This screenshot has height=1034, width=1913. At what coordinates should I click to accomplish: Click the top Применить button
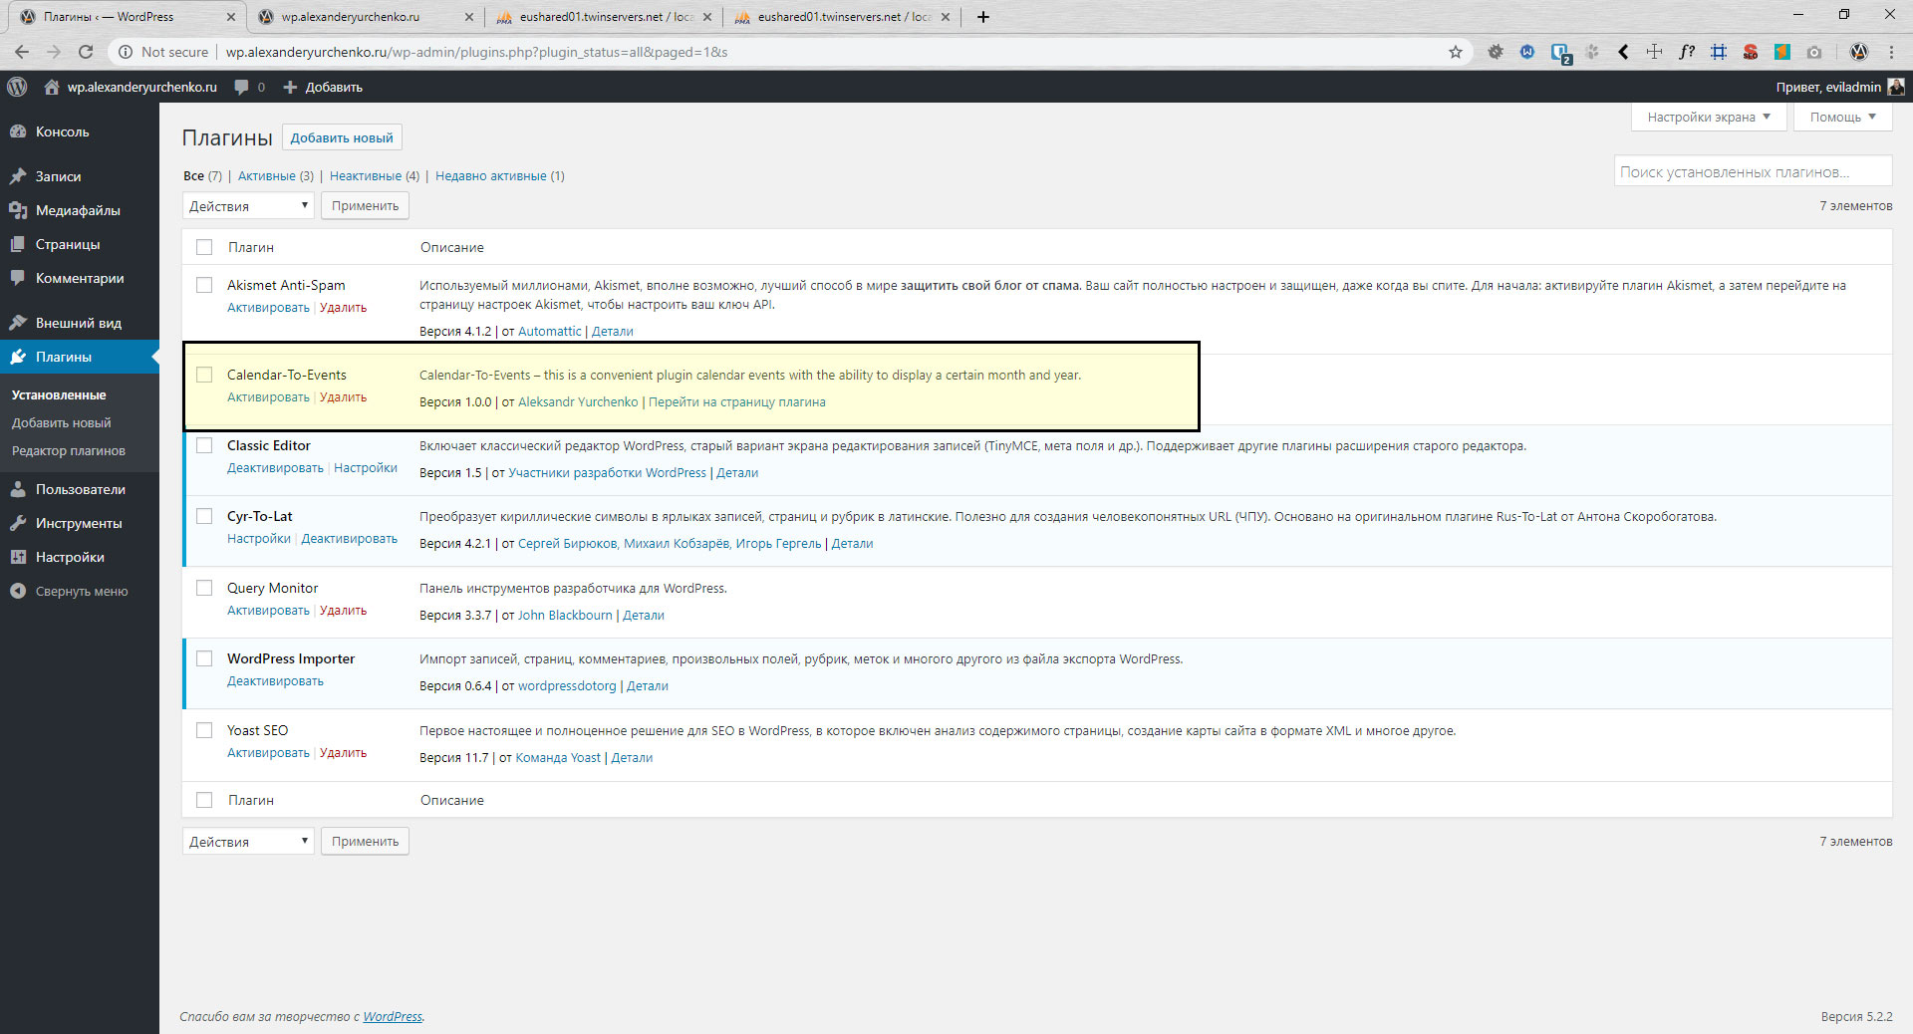coord(365,206)
